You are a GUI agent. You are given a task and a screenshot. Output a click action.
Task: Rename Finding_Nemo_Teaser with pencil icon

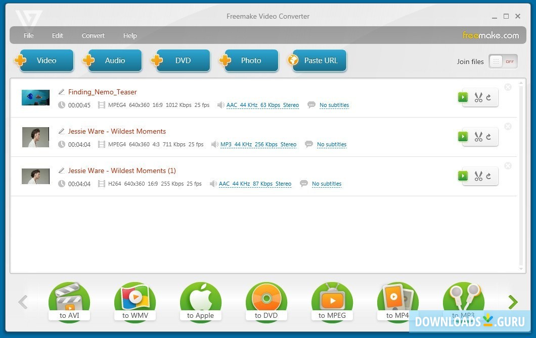coord(62,92)
